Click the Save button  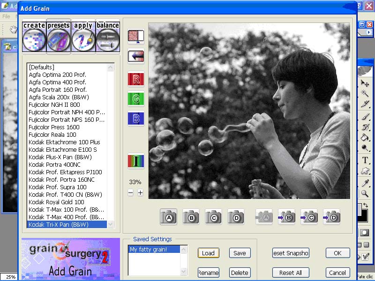coord(240,253)
